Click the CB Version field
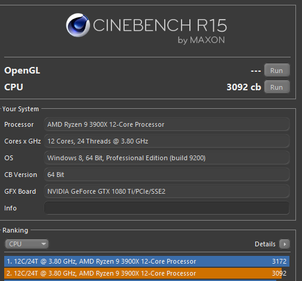 tap(167, 175)
